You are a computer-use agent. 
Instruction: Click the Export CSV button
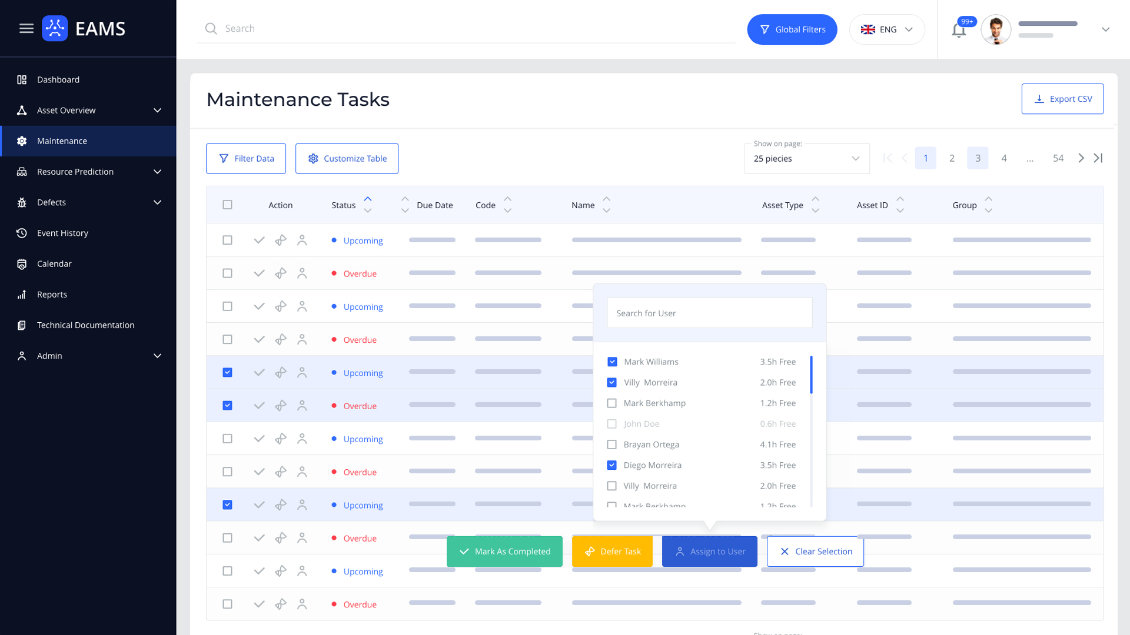[x=1062, y=98]
